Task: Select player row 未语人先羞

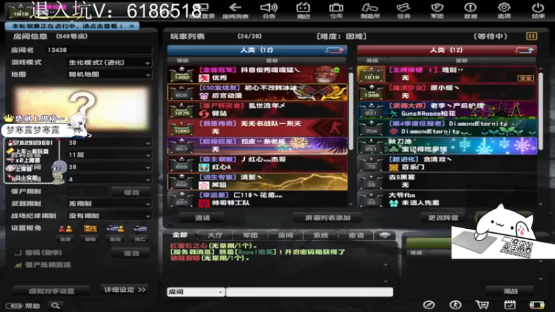Action: 447,199
